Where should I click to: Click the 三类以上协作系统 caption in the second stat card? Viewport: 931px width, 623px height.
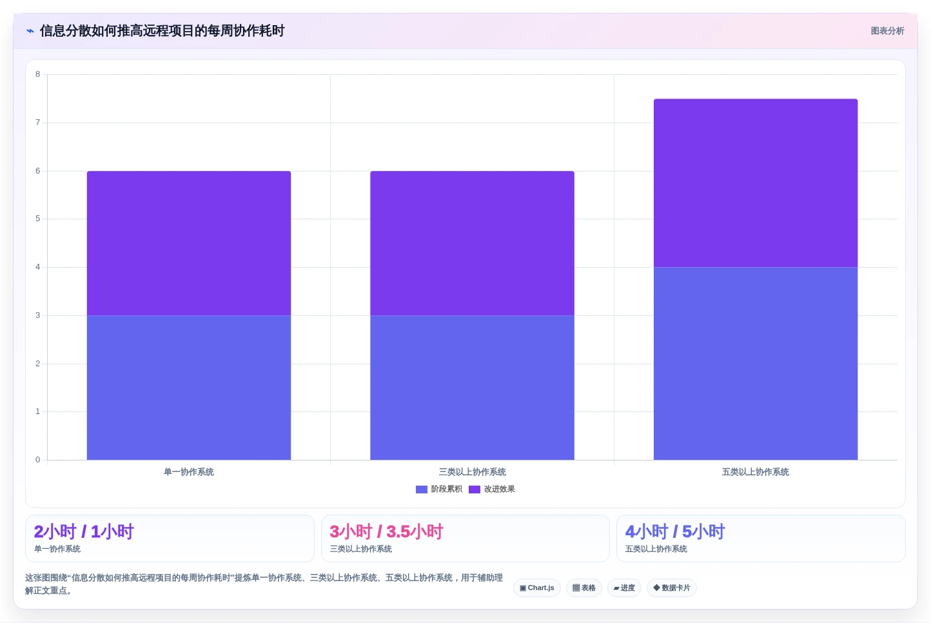tap(361, 549)
